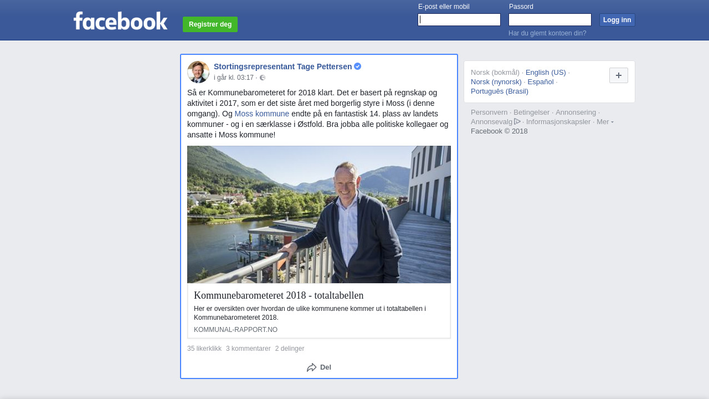This screenshot has width=709, height=399.
Task: Open the Informasjonskapsler footer link
Action: coord(558,122)
